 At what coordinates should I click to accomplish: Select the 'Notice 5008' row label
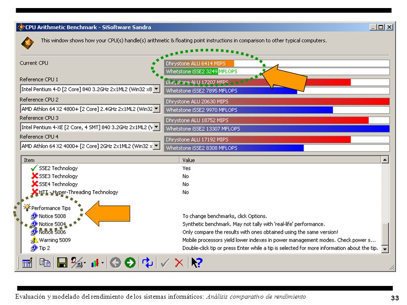[x=52, y=216]
